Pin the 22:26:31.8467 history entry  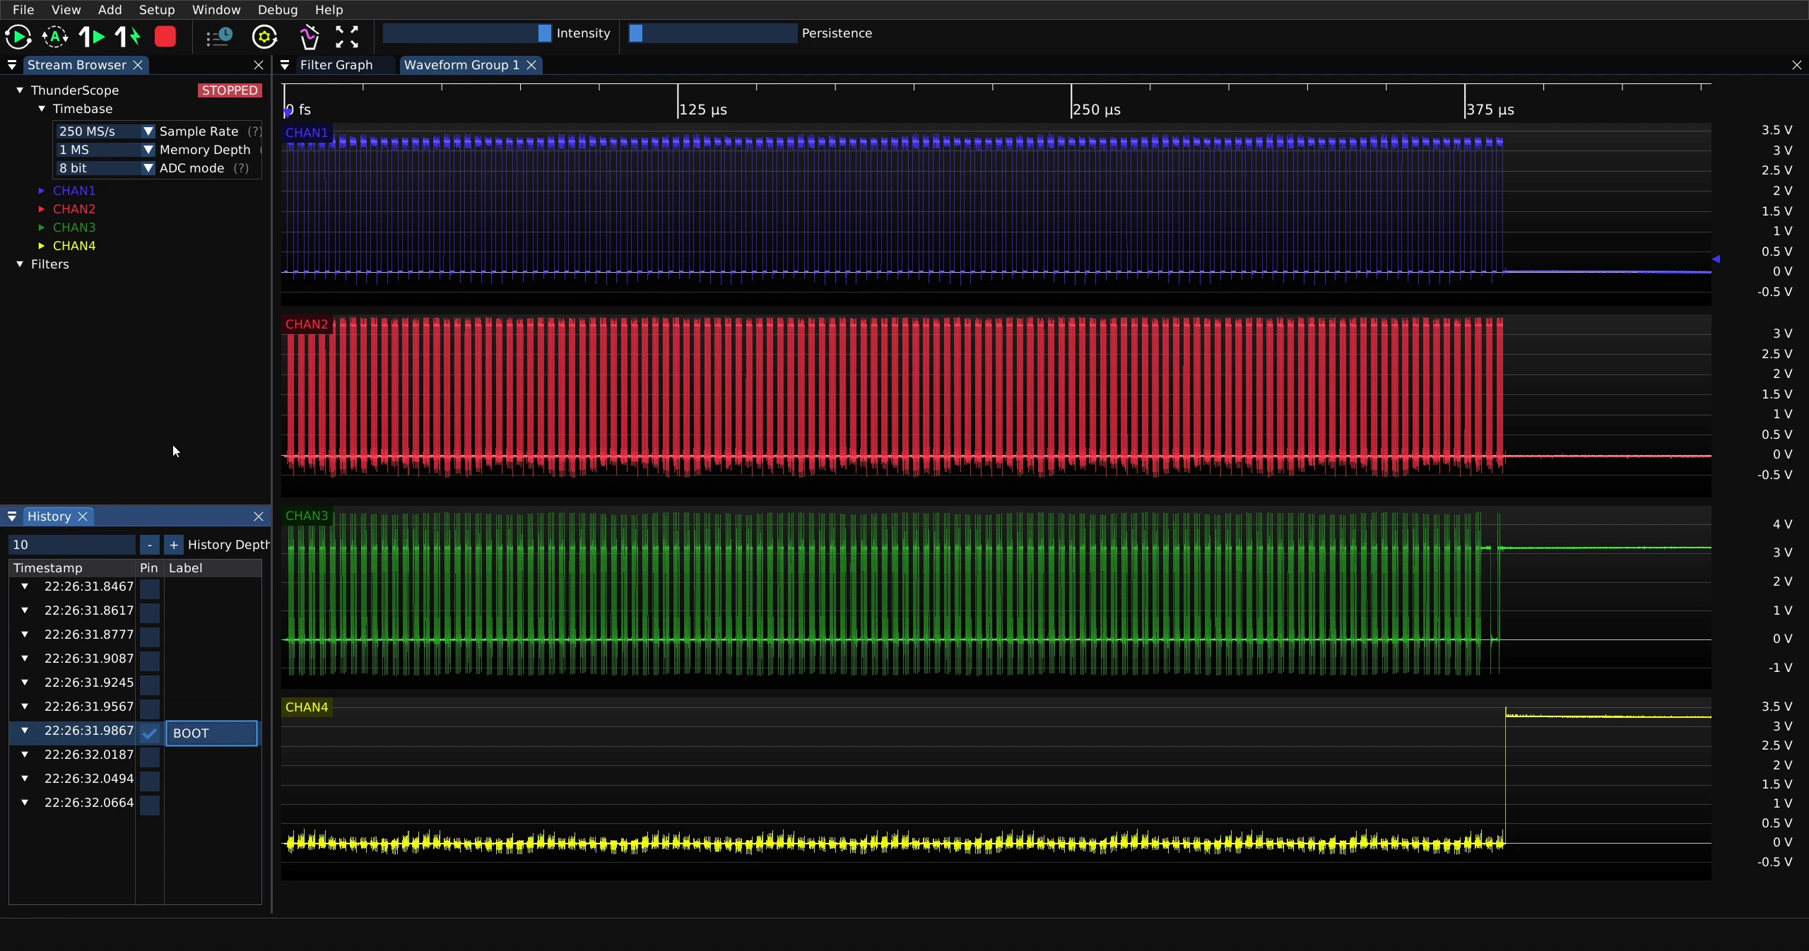pos(150,589)
